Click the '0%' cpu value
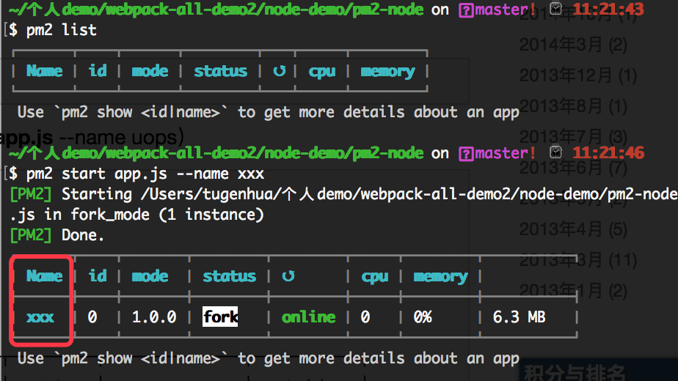The height and width of the screenshot is (381, 678). pos(423,317)
